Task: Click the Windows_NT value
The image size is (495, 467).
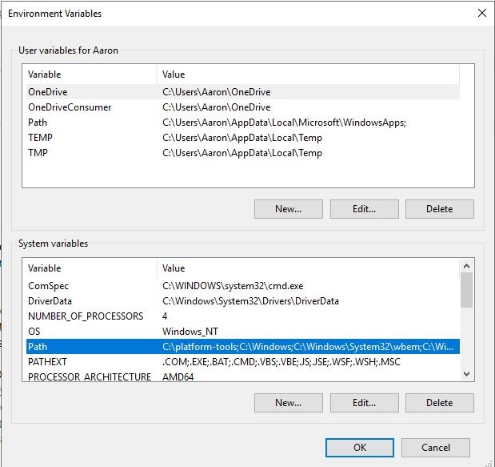Action: 190,332
